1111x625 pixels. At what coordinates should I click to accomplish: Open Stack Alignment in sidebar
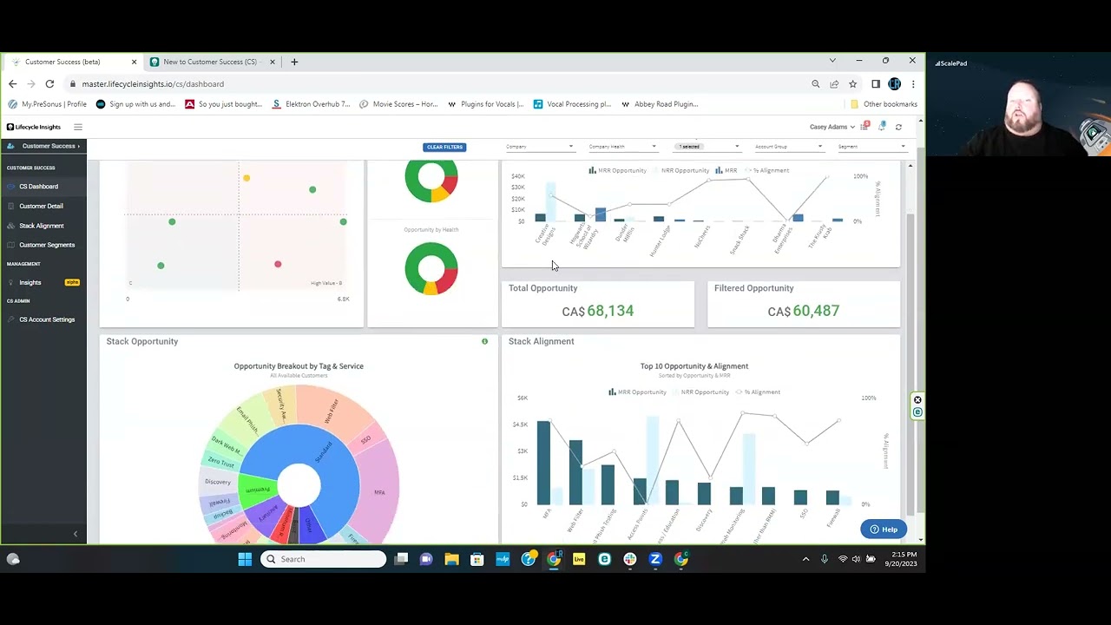click(x=41, y=226)
